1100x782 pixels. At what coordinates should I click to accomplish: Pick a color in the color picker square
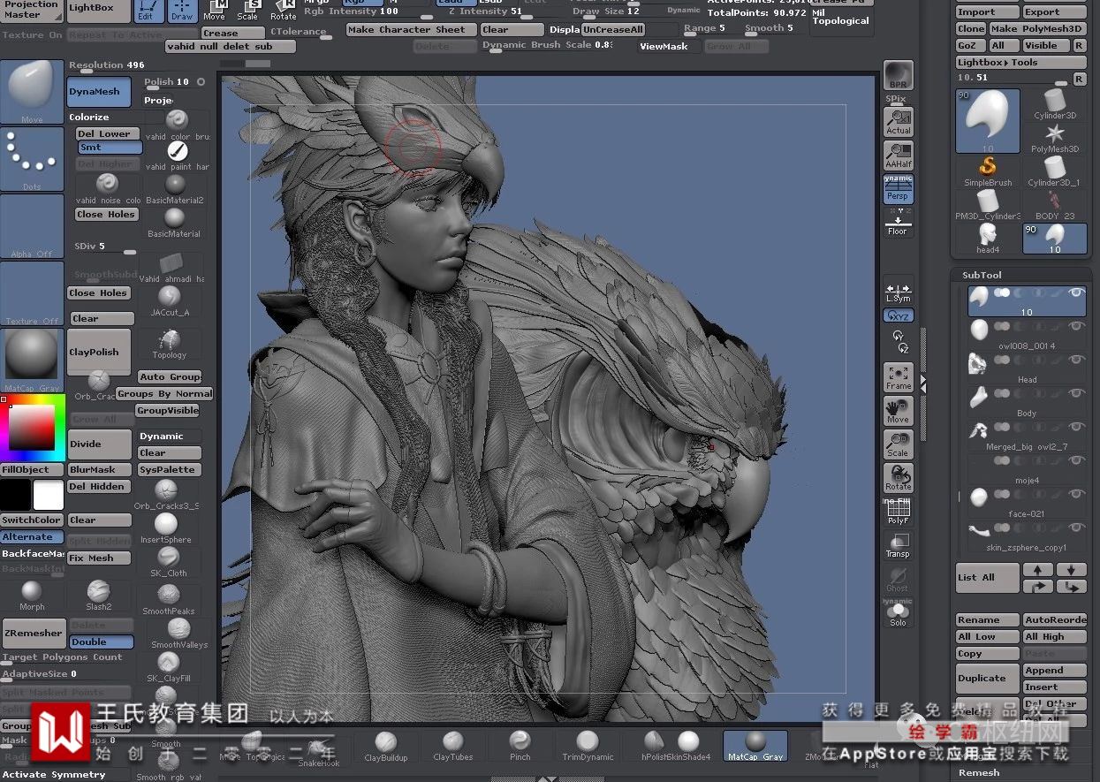pyautogui.click(x=33, y=428)
